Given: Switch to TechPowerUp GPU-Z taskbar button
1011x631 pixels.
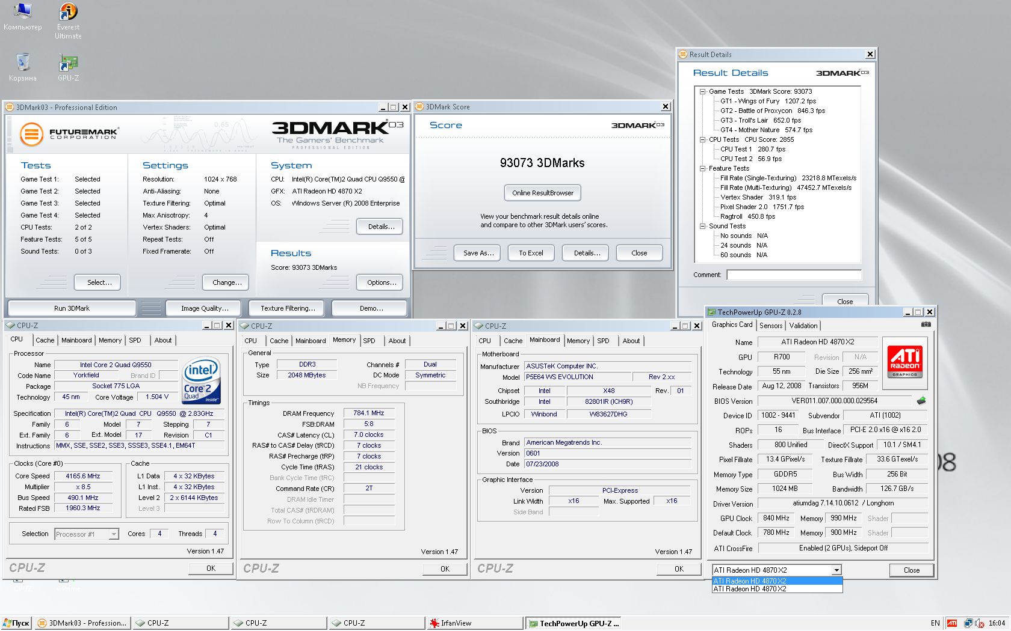Looking at the screenshot, I should [x=573, y=623].
